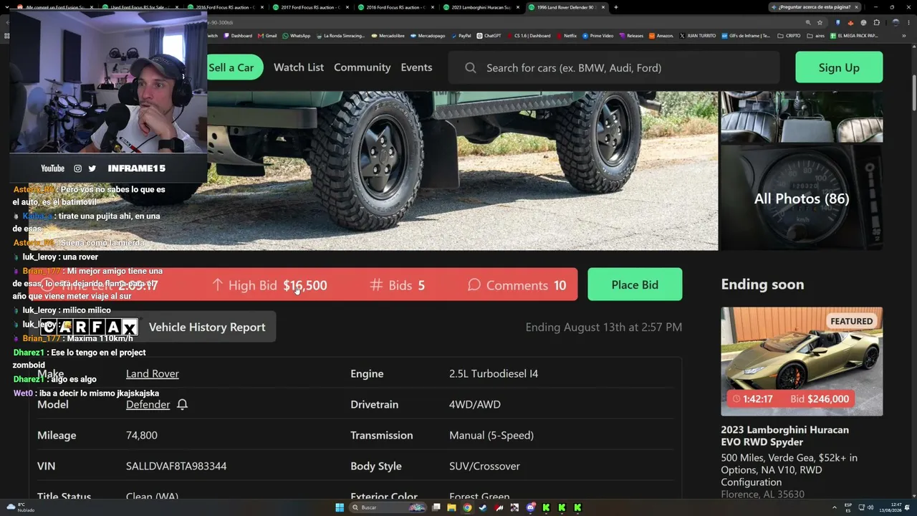Click the 4WD/AWD drivetrain value
The width and height of the screenshot is (917, 516).
pos(475,404)
